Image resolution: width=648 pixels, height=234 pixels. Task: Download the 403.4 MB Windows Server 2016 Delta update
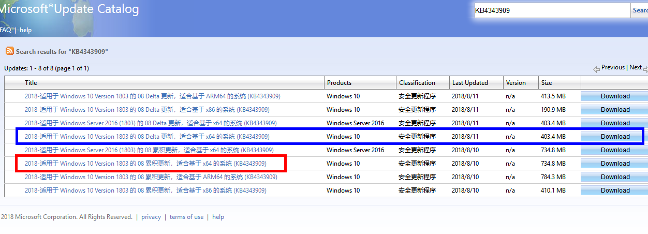(x=614, y=123)
